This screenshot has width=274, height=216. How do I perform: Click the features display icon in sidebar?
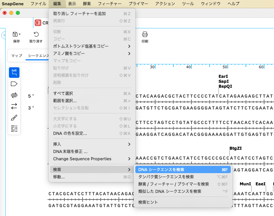tap(14, 84)
